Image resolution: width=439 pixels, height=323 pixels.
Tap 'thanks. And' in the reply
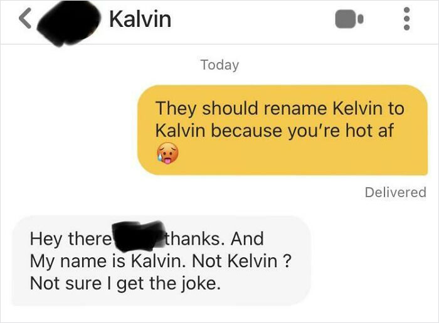pyautogui.click(x=214, y=239)
